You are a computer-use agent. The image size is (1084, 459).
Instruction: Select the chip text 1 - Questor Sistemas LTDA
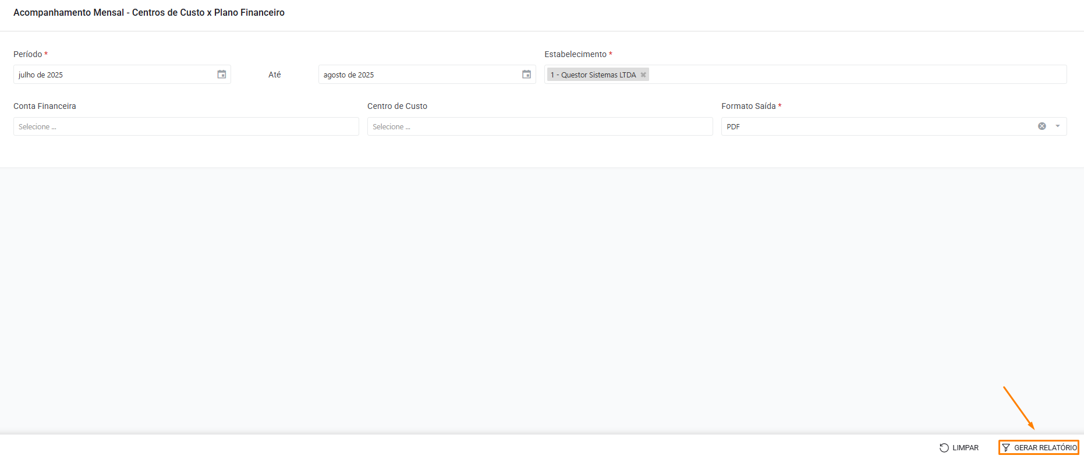pos(593,75)
